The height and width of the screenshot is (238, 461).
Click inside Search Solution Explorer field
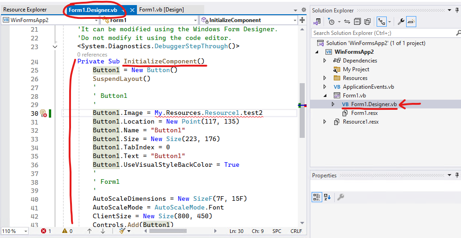(383, 33)
